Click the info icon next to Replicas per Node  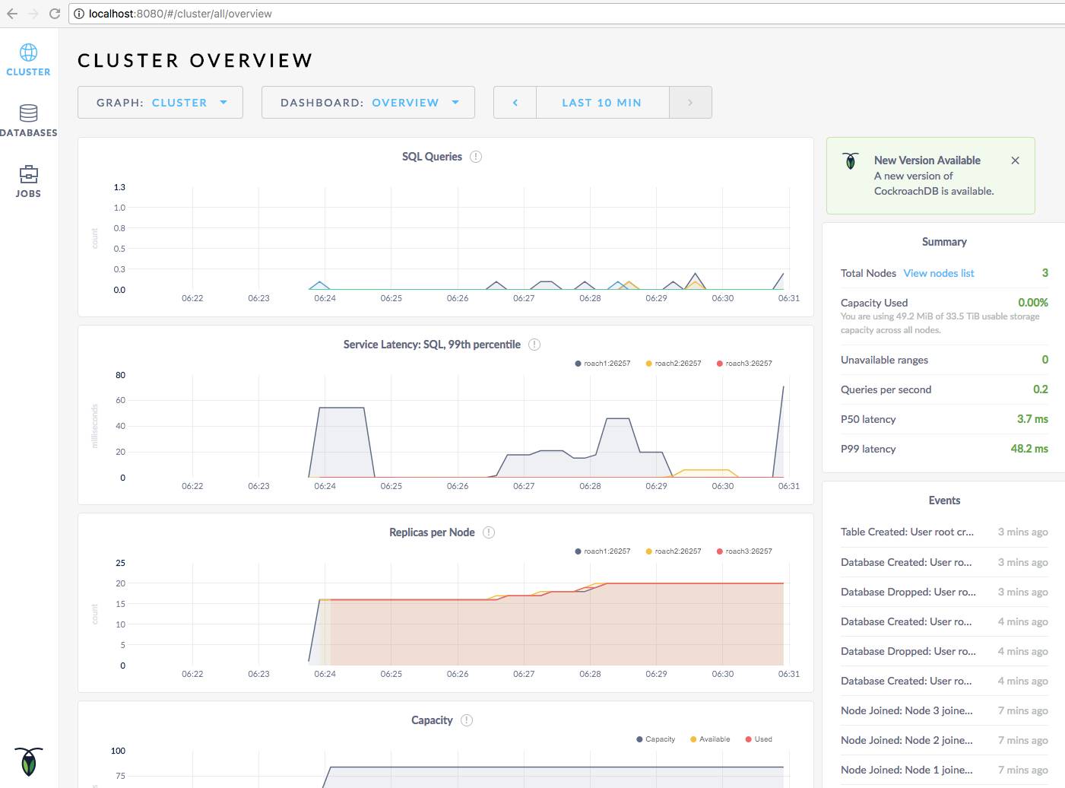pos(489,532)
